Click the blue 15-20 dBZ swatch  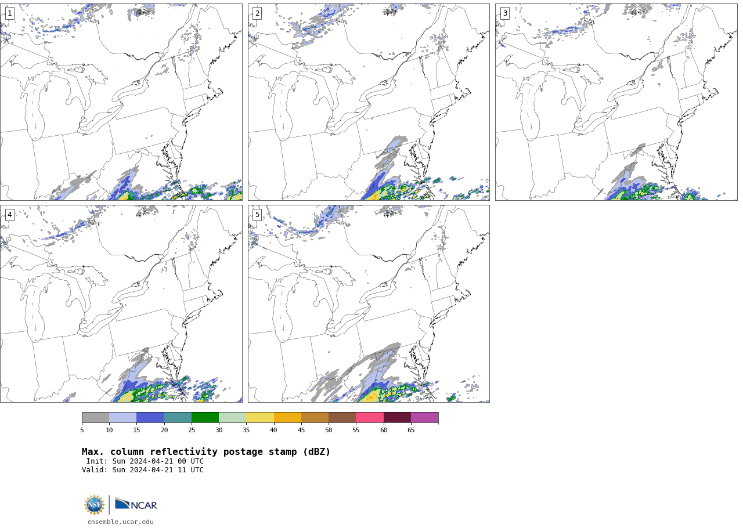coord(150,418)
